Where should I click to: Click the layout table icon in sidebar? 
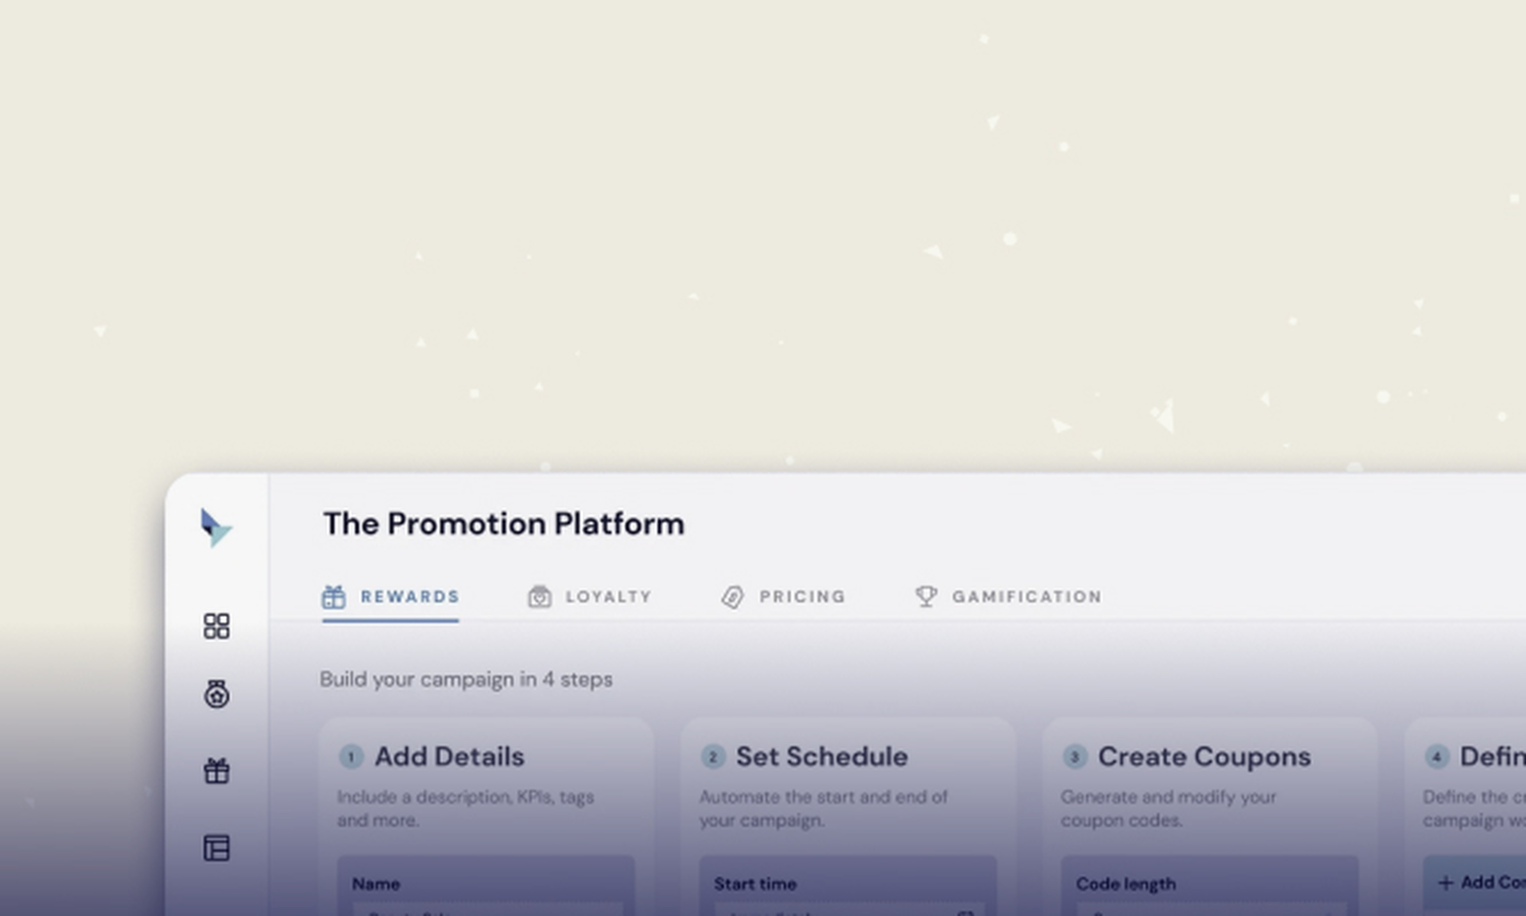tap(217, 848)
